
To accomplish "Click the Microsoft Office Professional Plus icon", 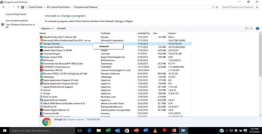I will click(41, 40).
